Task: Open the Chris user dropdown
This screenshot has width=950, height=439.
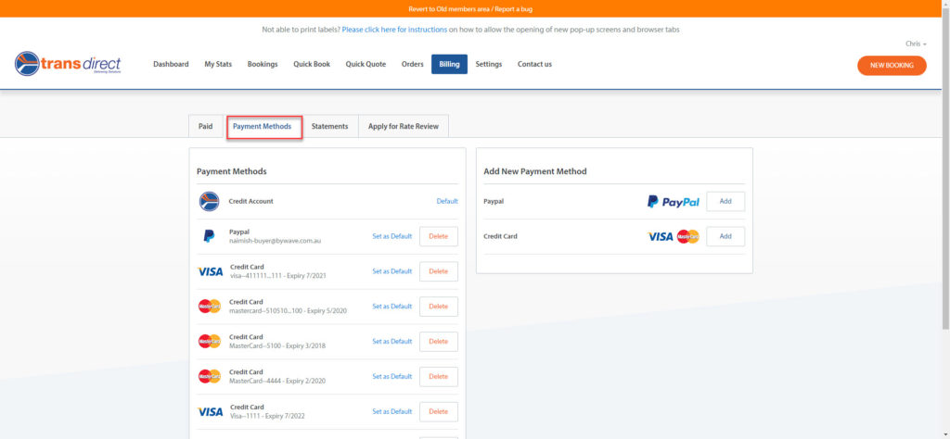Action: pyautogui.click(x=916, y=44)
